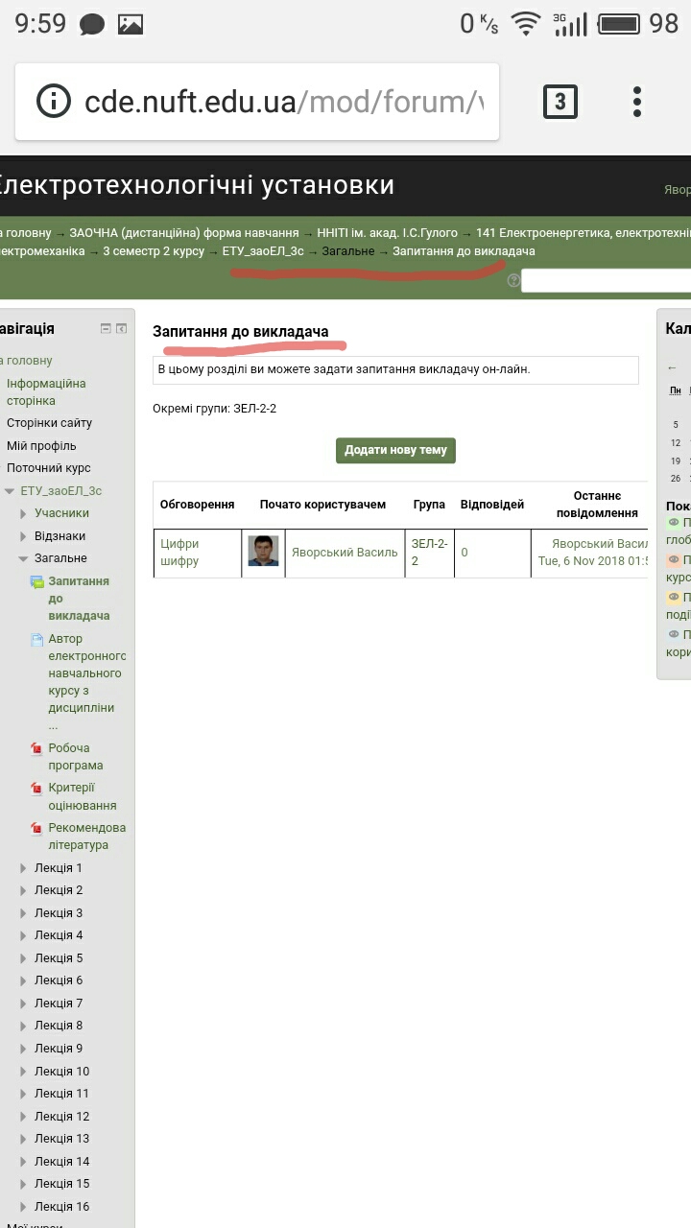Select ЕТУ_заоЕЛ_3с in the breadcrumb trail
The height and width of the screenshot is (1228, 691).
coord(263,251)
